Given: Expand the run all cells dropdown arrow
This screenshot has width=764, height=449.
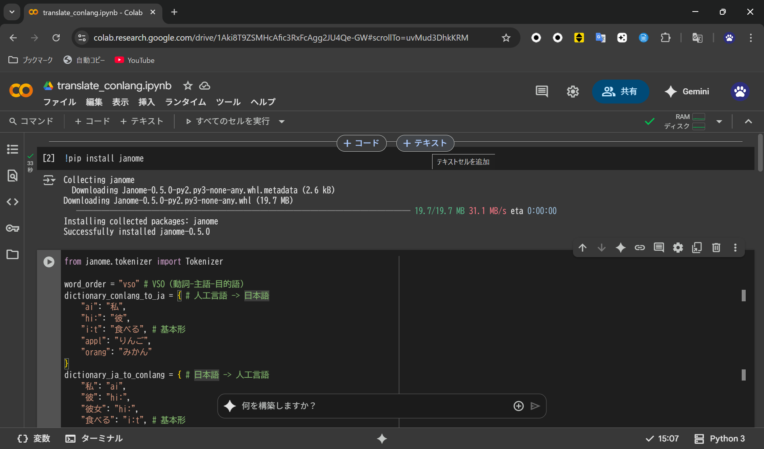Looking at the screenshot, I should [x=282, y=121].
